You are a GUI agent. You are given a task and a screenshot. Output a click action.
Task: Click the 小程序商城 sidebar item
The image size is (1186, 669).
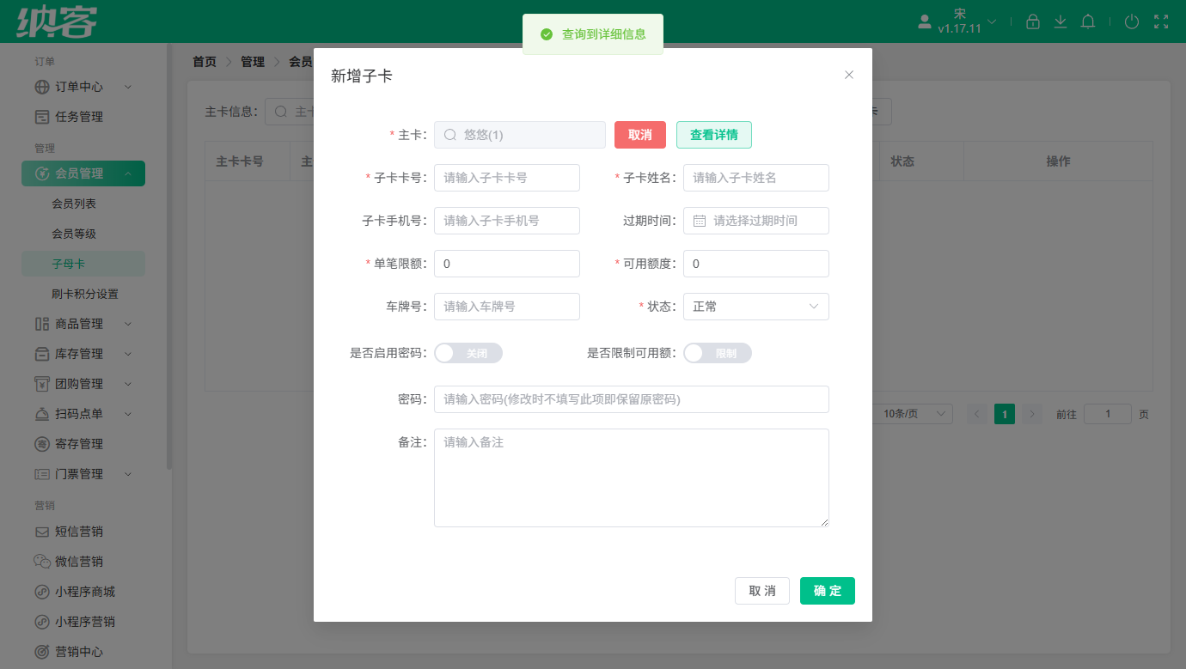coord(85,592)
